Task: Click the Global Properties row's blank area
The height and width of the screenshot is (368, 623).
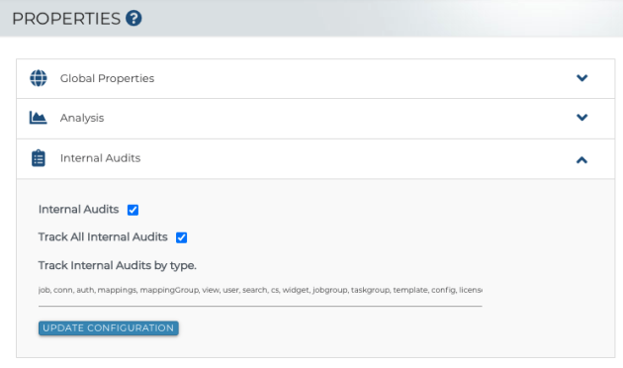Action: click(x=358, y=79)
